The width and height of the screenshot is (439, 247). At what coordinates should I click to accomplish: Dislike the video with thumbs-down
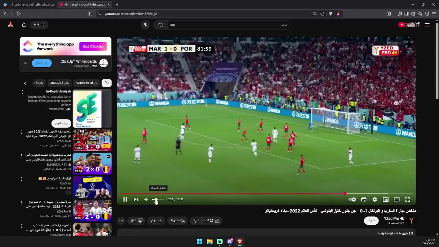coord(196,221)
